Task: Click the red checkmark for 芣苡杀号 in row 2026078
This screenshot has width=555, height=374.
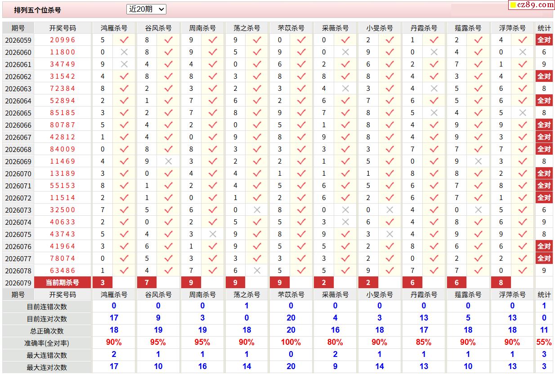Action: click(x=301, y=271)
